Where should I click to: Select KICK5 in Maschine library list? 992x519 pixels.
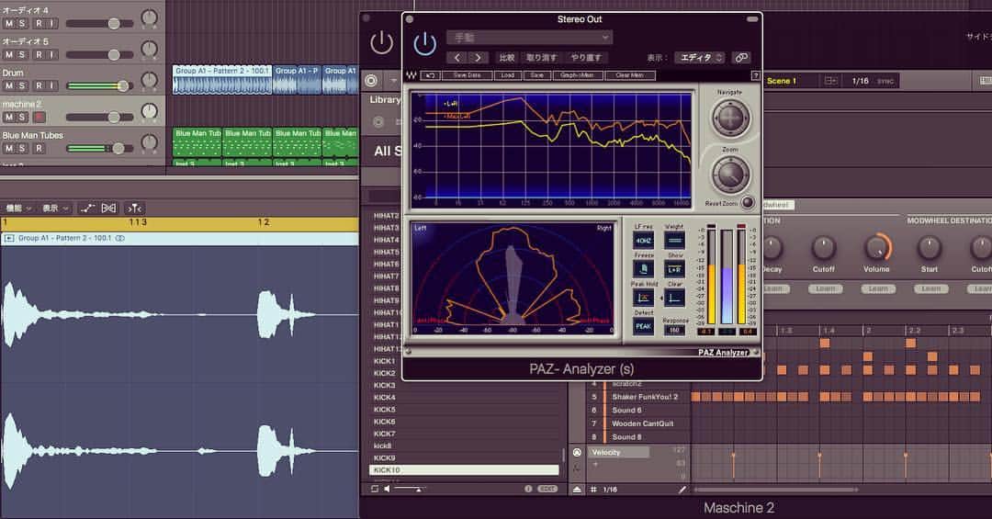464,410
